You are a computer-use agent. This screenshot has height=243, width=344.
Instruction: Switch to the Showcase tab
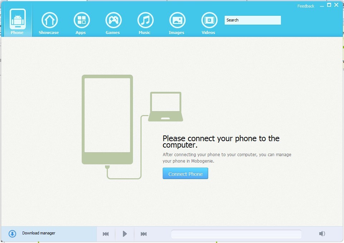pos(49,22)
